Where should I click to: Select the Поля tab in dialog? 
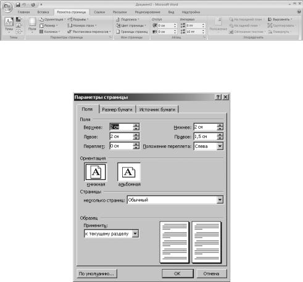click(x=88, y=109)
